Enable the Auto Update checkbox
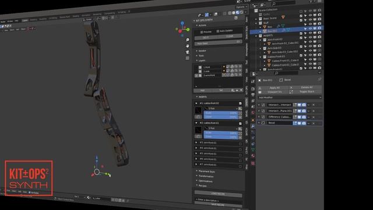The width and height of the screenshot is (373, 210). coord(217,31)
